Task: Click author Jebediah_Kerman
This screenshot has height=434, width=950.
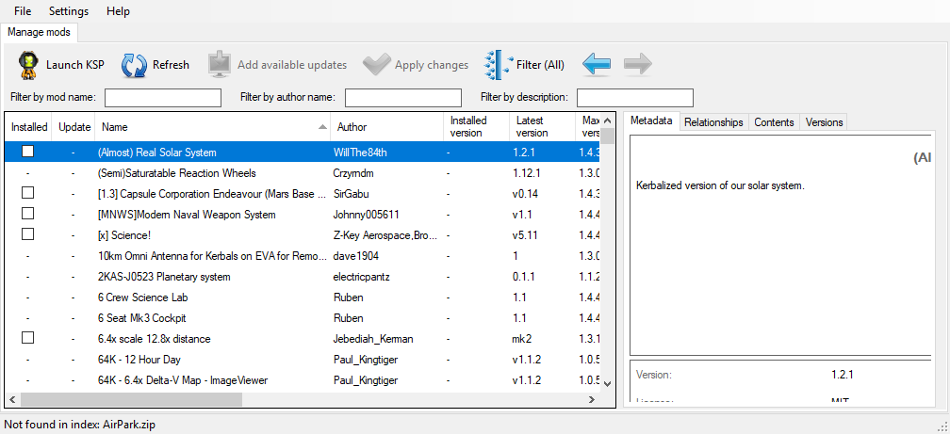Action: point(373,338)
